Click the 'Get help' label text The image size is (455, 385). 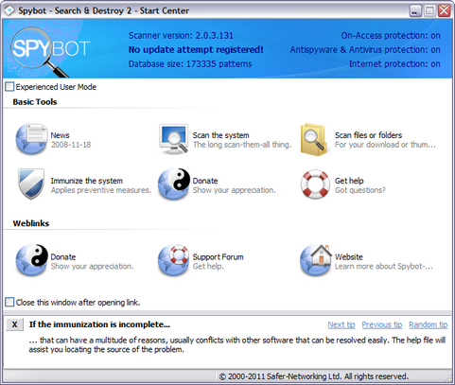(349, 181)
